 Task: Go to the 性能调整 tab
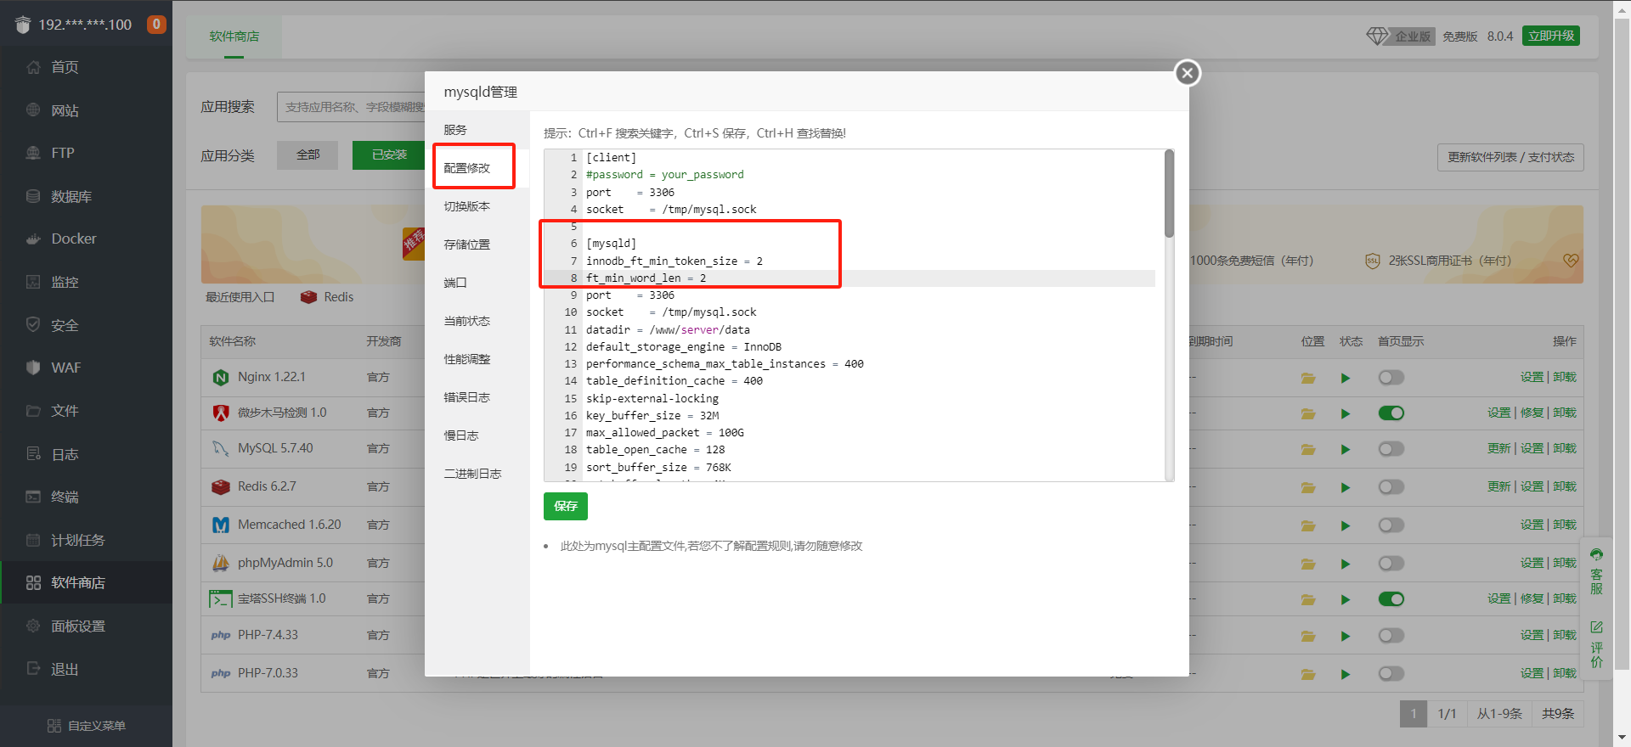tap(467, 359)
